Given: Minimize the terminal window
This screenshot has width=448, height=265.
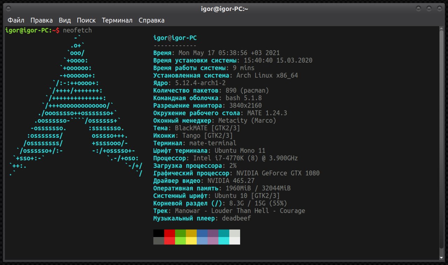Looking at the screenshot, I should 419,8.
